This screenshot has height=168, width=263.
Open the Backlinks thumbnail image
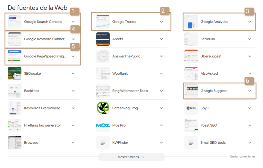[15, 91]
